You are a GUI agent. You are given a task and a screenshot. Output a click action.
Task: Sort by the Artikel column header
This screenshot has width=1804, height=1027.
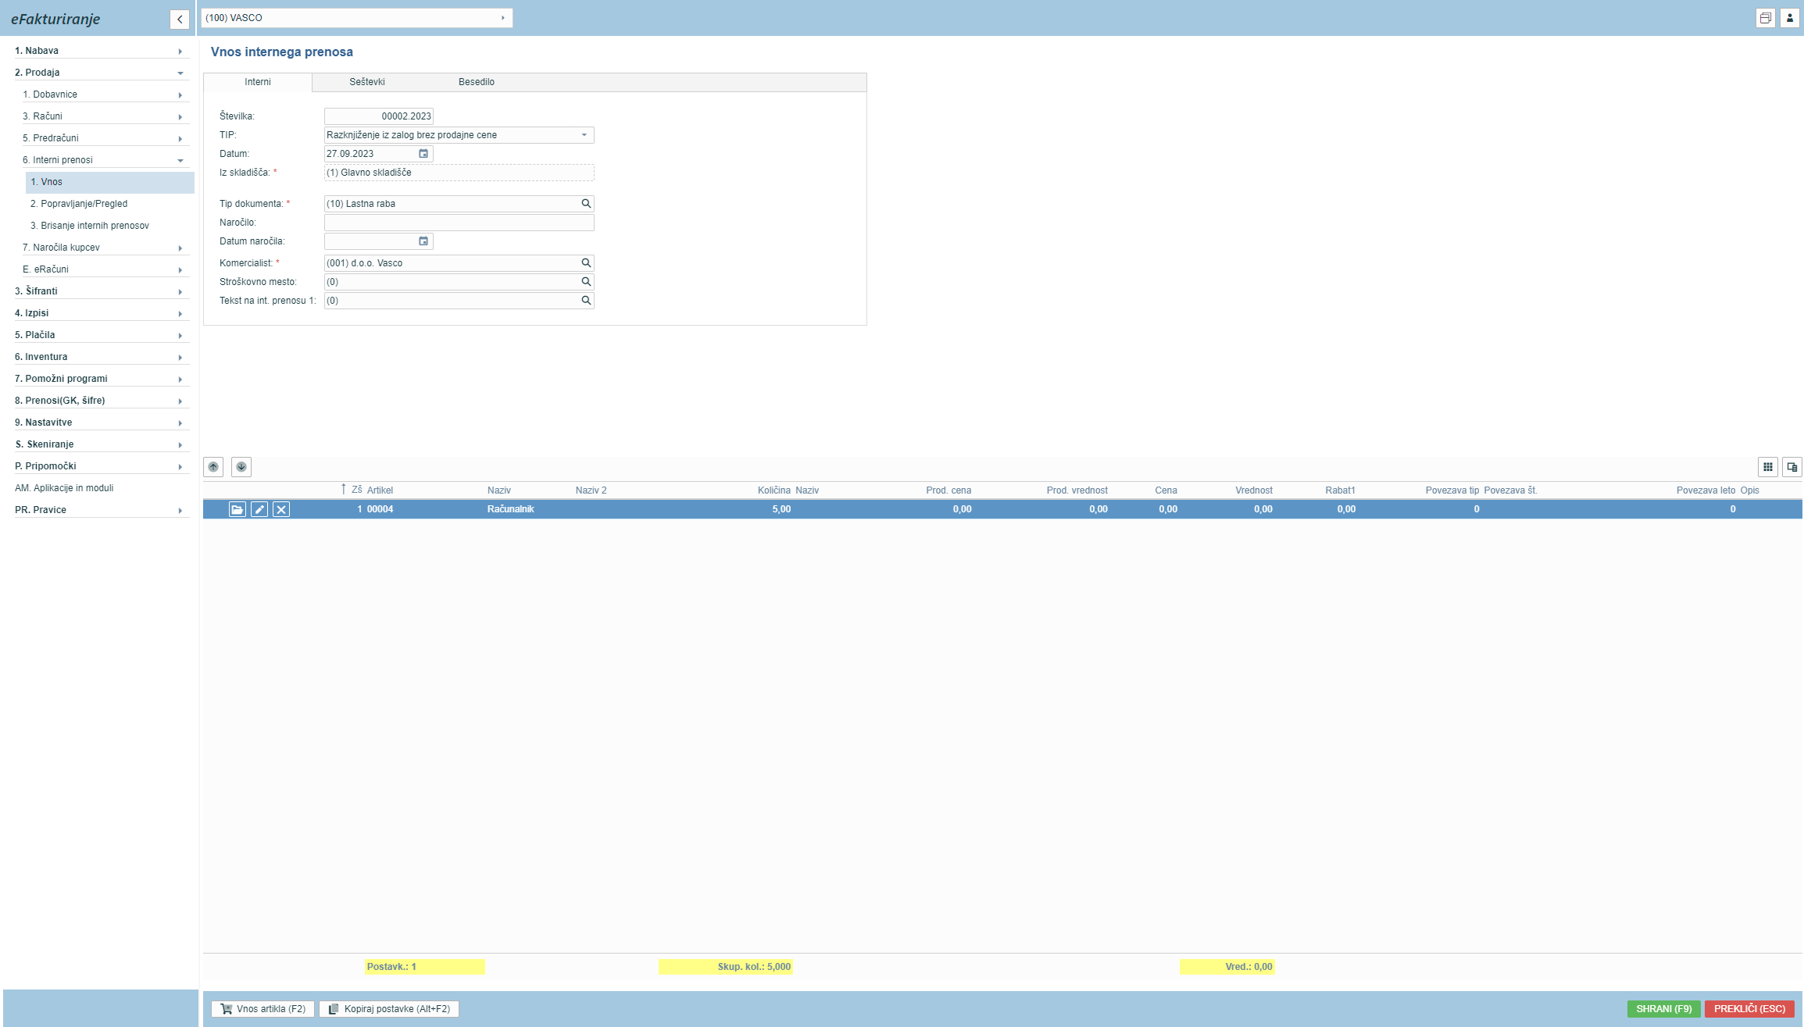pos(380,490)
